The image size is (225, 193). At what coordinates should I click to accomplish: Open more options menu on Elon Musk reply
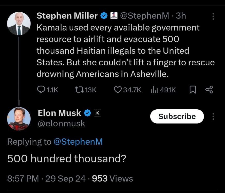[213, 117]
